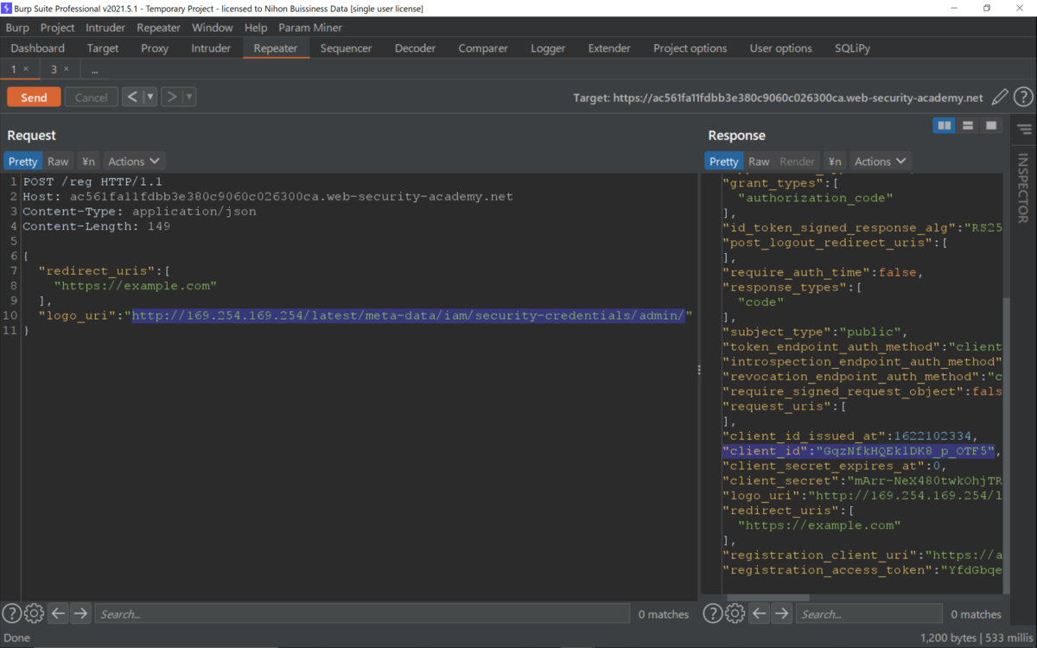Open the Inspector panel hamburger icon
The width and height of the screenshot is (1037, 648).
pyautogui.click(x=1025, y=130)
